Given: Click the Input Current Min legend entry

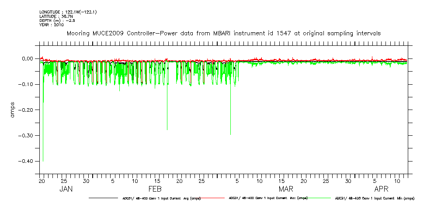Looking at the screenshot, I should [x=374, y=198].
